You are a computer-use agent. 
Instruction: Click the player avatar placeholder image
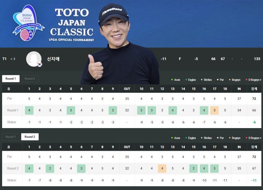(34, 59)
